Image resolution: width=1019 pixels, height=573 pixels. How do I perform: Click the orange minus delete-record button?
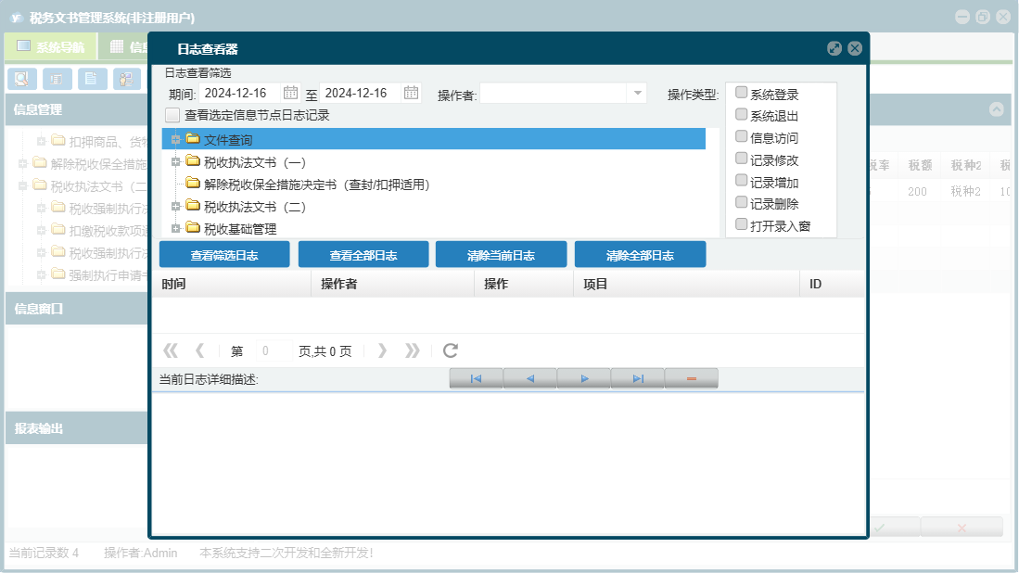(692, 378)
